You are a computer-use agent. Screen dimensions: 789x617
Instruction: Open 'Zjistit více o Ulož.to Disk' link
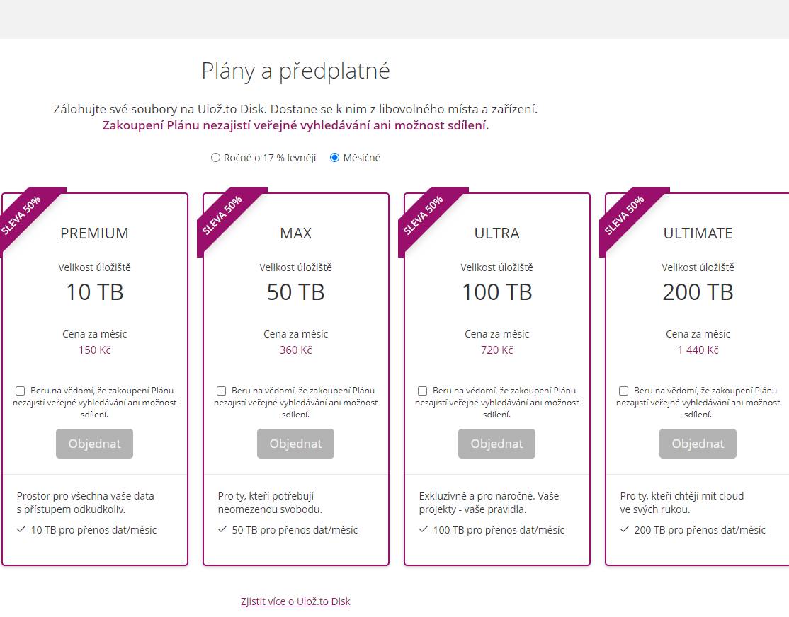[295, 601]
